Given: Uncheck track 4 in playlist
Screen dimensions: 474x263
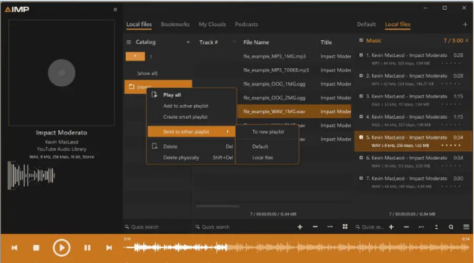Looking at the screenshot, I should [361, 116].
